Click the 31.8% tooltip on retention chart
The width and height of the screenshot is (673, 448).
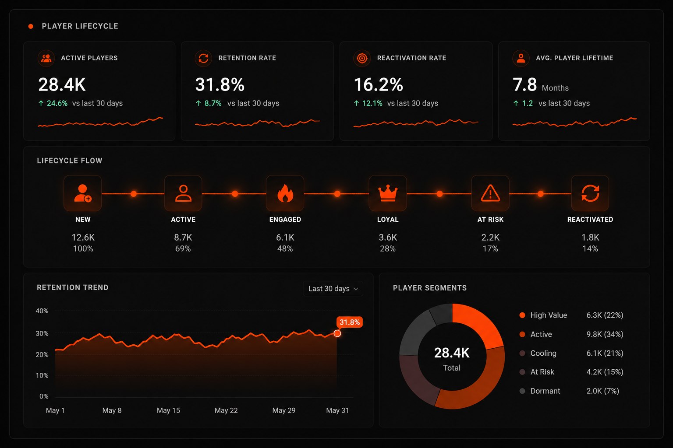350,322
